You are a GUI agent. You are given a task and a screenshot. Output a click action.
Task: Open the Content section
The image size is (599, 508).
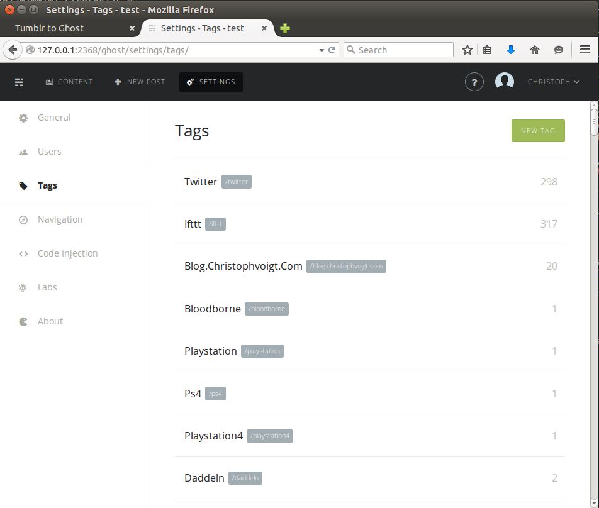click(x=69, y=82)
